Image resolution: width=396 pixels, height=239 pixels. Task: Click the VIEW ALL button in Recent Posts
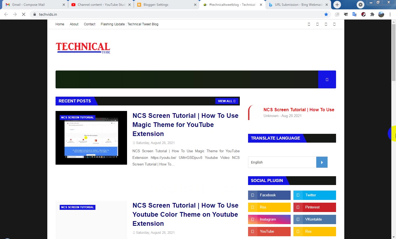(x=227, y=101)
